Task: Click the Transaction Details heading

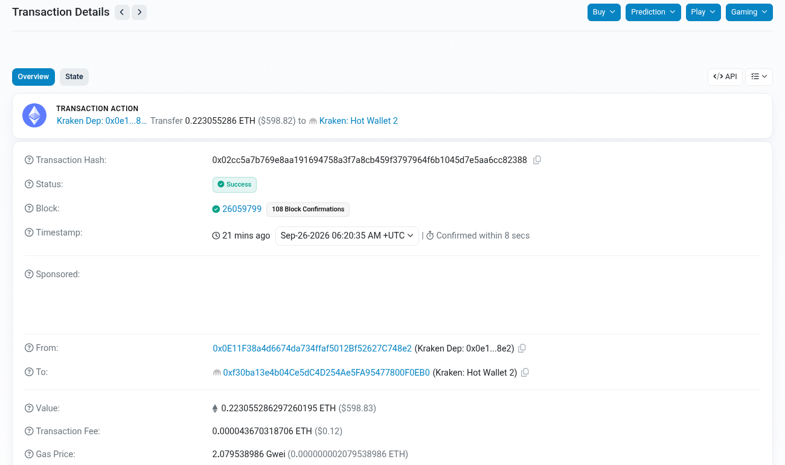Action: (x=61, y=12)
